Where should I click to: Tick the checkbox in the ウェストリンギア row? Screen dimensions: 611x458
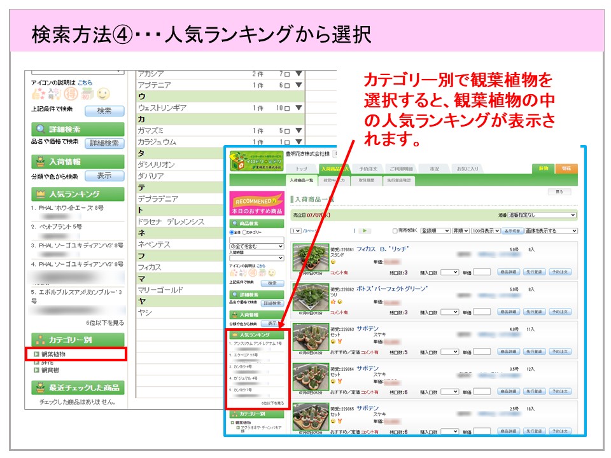pyautogui.click(x=287, y=108)
